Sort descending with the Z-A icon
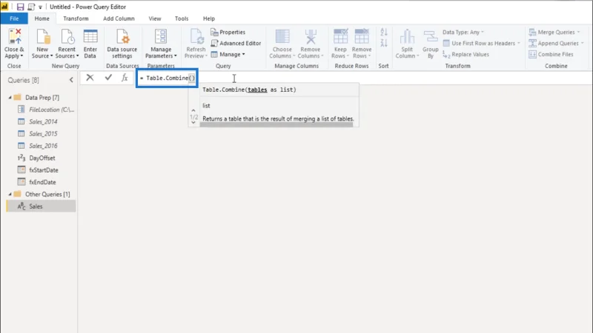This screenshot has width=593, height=333. tap(384, 42)
